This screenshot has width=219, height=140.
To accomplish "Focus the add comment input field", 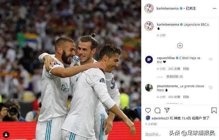I will (153, 135).
